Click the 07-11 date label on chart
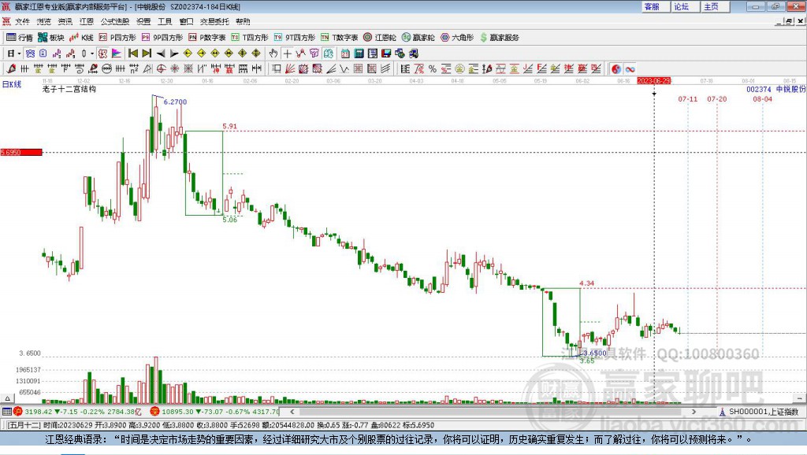807x455 pixels. pos(687,98)
